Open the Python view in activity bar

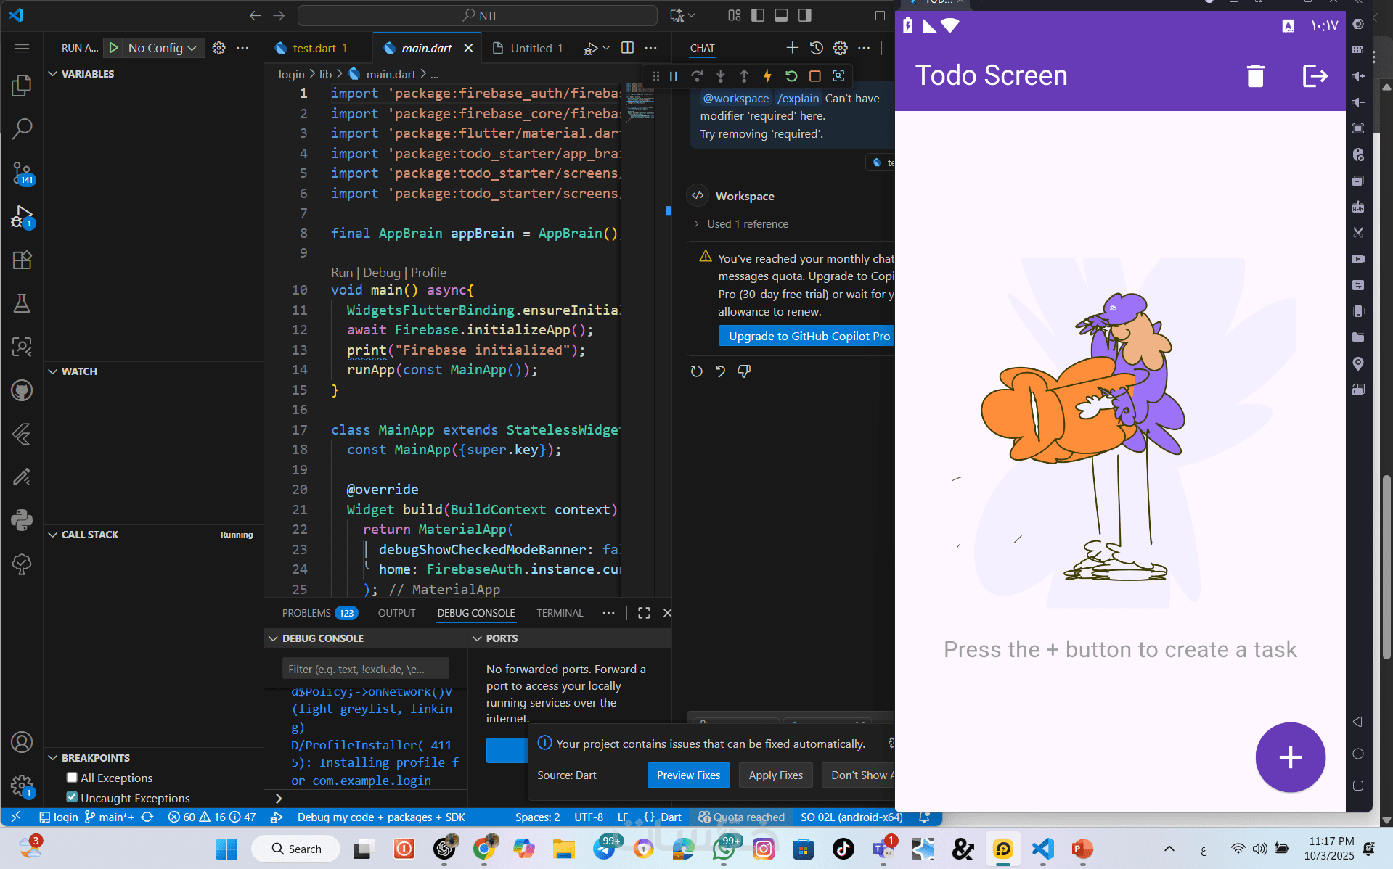(x=22, y=519)
